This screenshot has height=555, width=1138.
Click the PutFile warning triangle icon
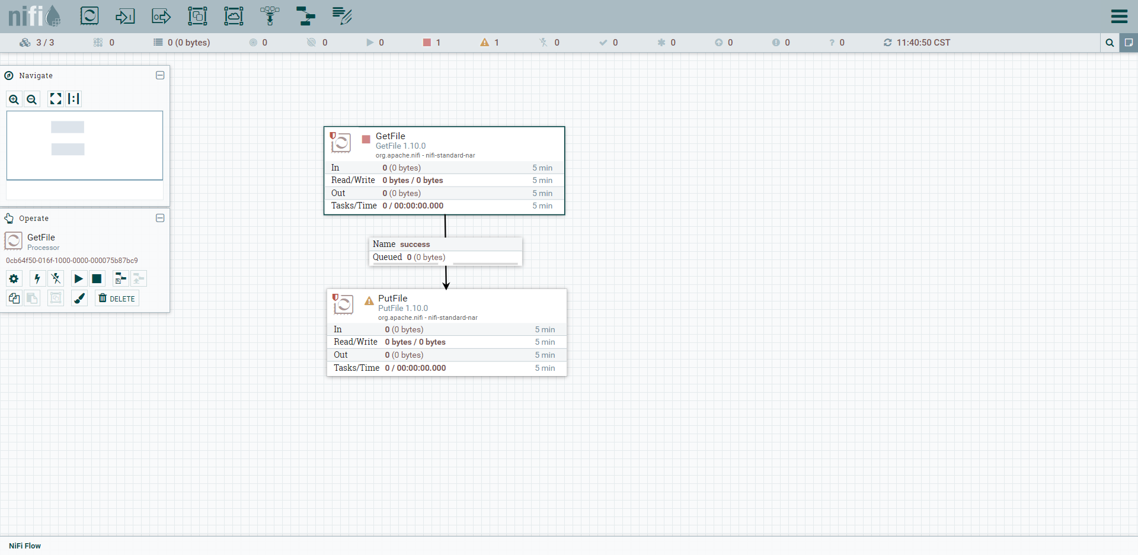[369, 301]
